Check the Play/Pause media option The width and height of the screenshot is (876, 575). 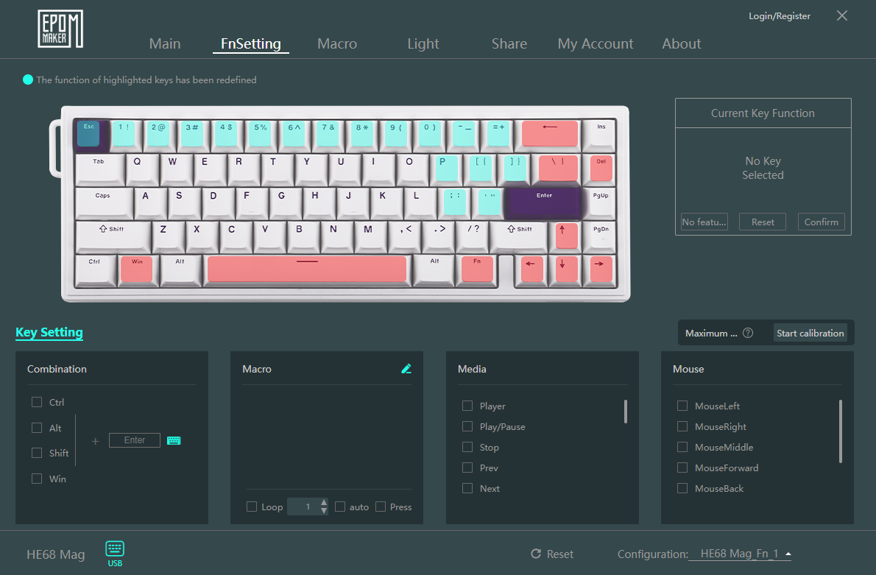click(x=467, y=426)
